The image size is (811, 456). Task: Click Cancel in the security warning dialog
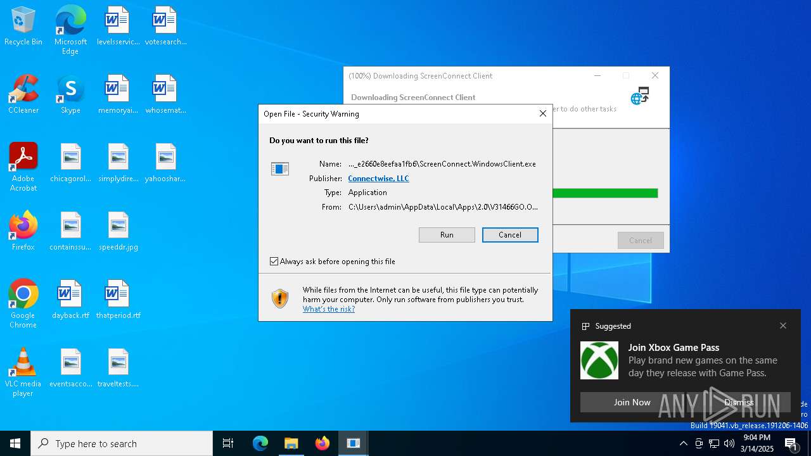click(x=510, y=235)
